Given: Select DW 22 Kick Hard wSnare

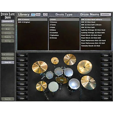Looking at the screenshot, I should tap(96, 19).
